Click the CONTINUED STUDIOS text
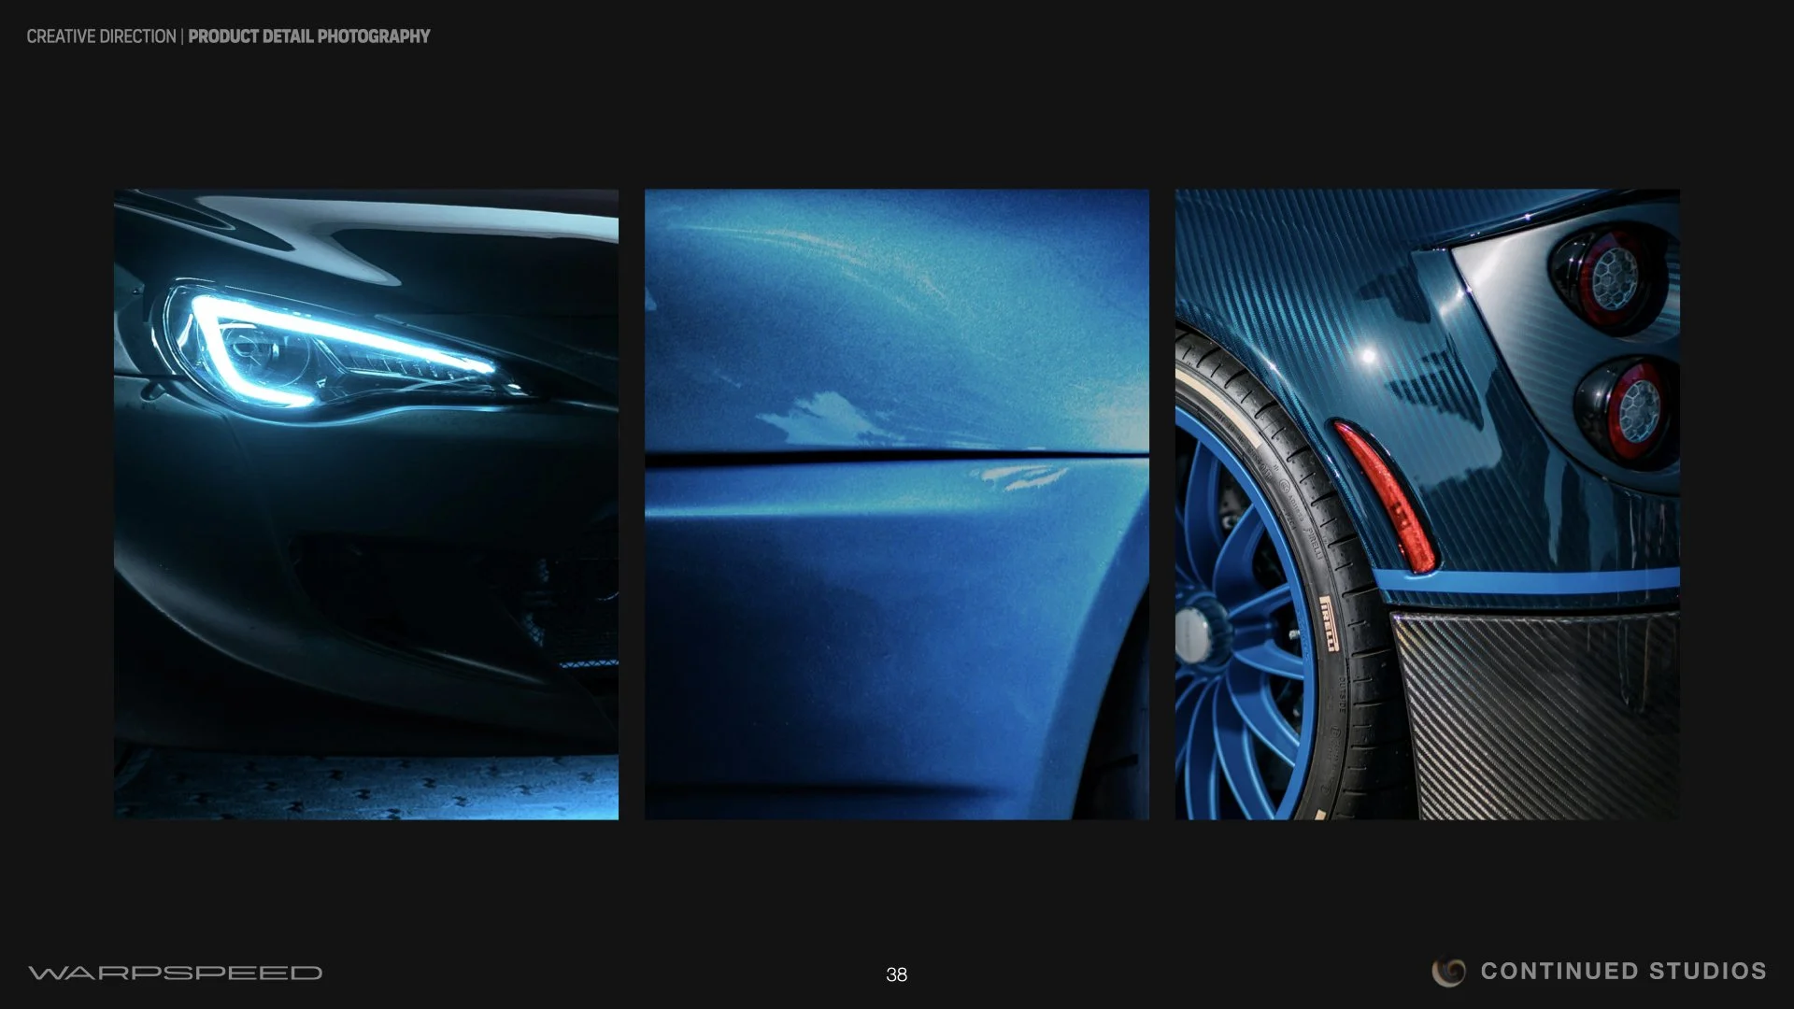The width and height of the screenshot is (1794, 1009). click(x=1623, y=972)
